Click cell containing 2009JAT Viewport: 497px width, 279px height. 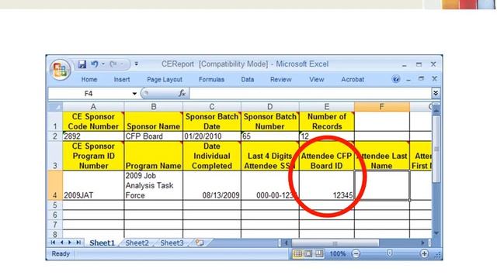93,186
